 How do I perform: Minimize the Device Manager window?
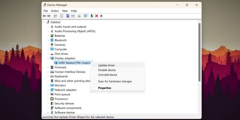pos(177,5)
